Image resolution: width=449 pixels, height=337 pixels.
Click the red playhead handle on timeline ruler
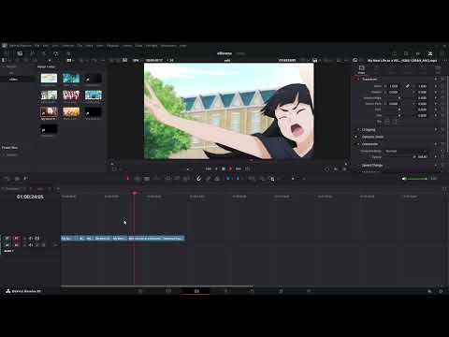pos(135,193)
